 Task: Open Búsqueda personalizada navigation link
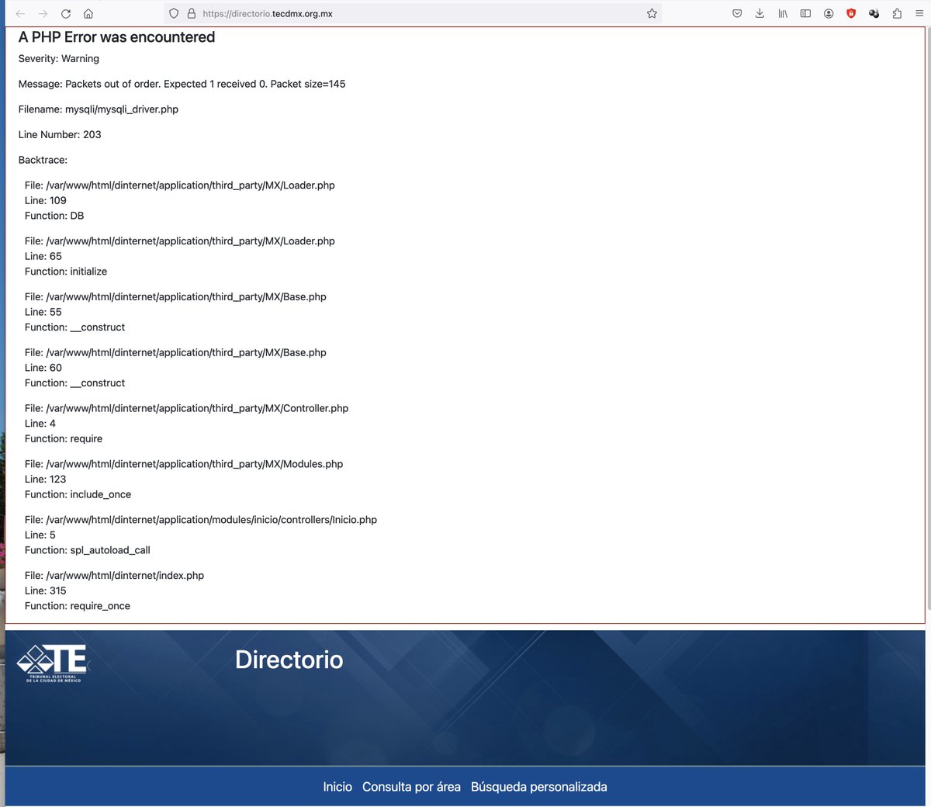539,787
